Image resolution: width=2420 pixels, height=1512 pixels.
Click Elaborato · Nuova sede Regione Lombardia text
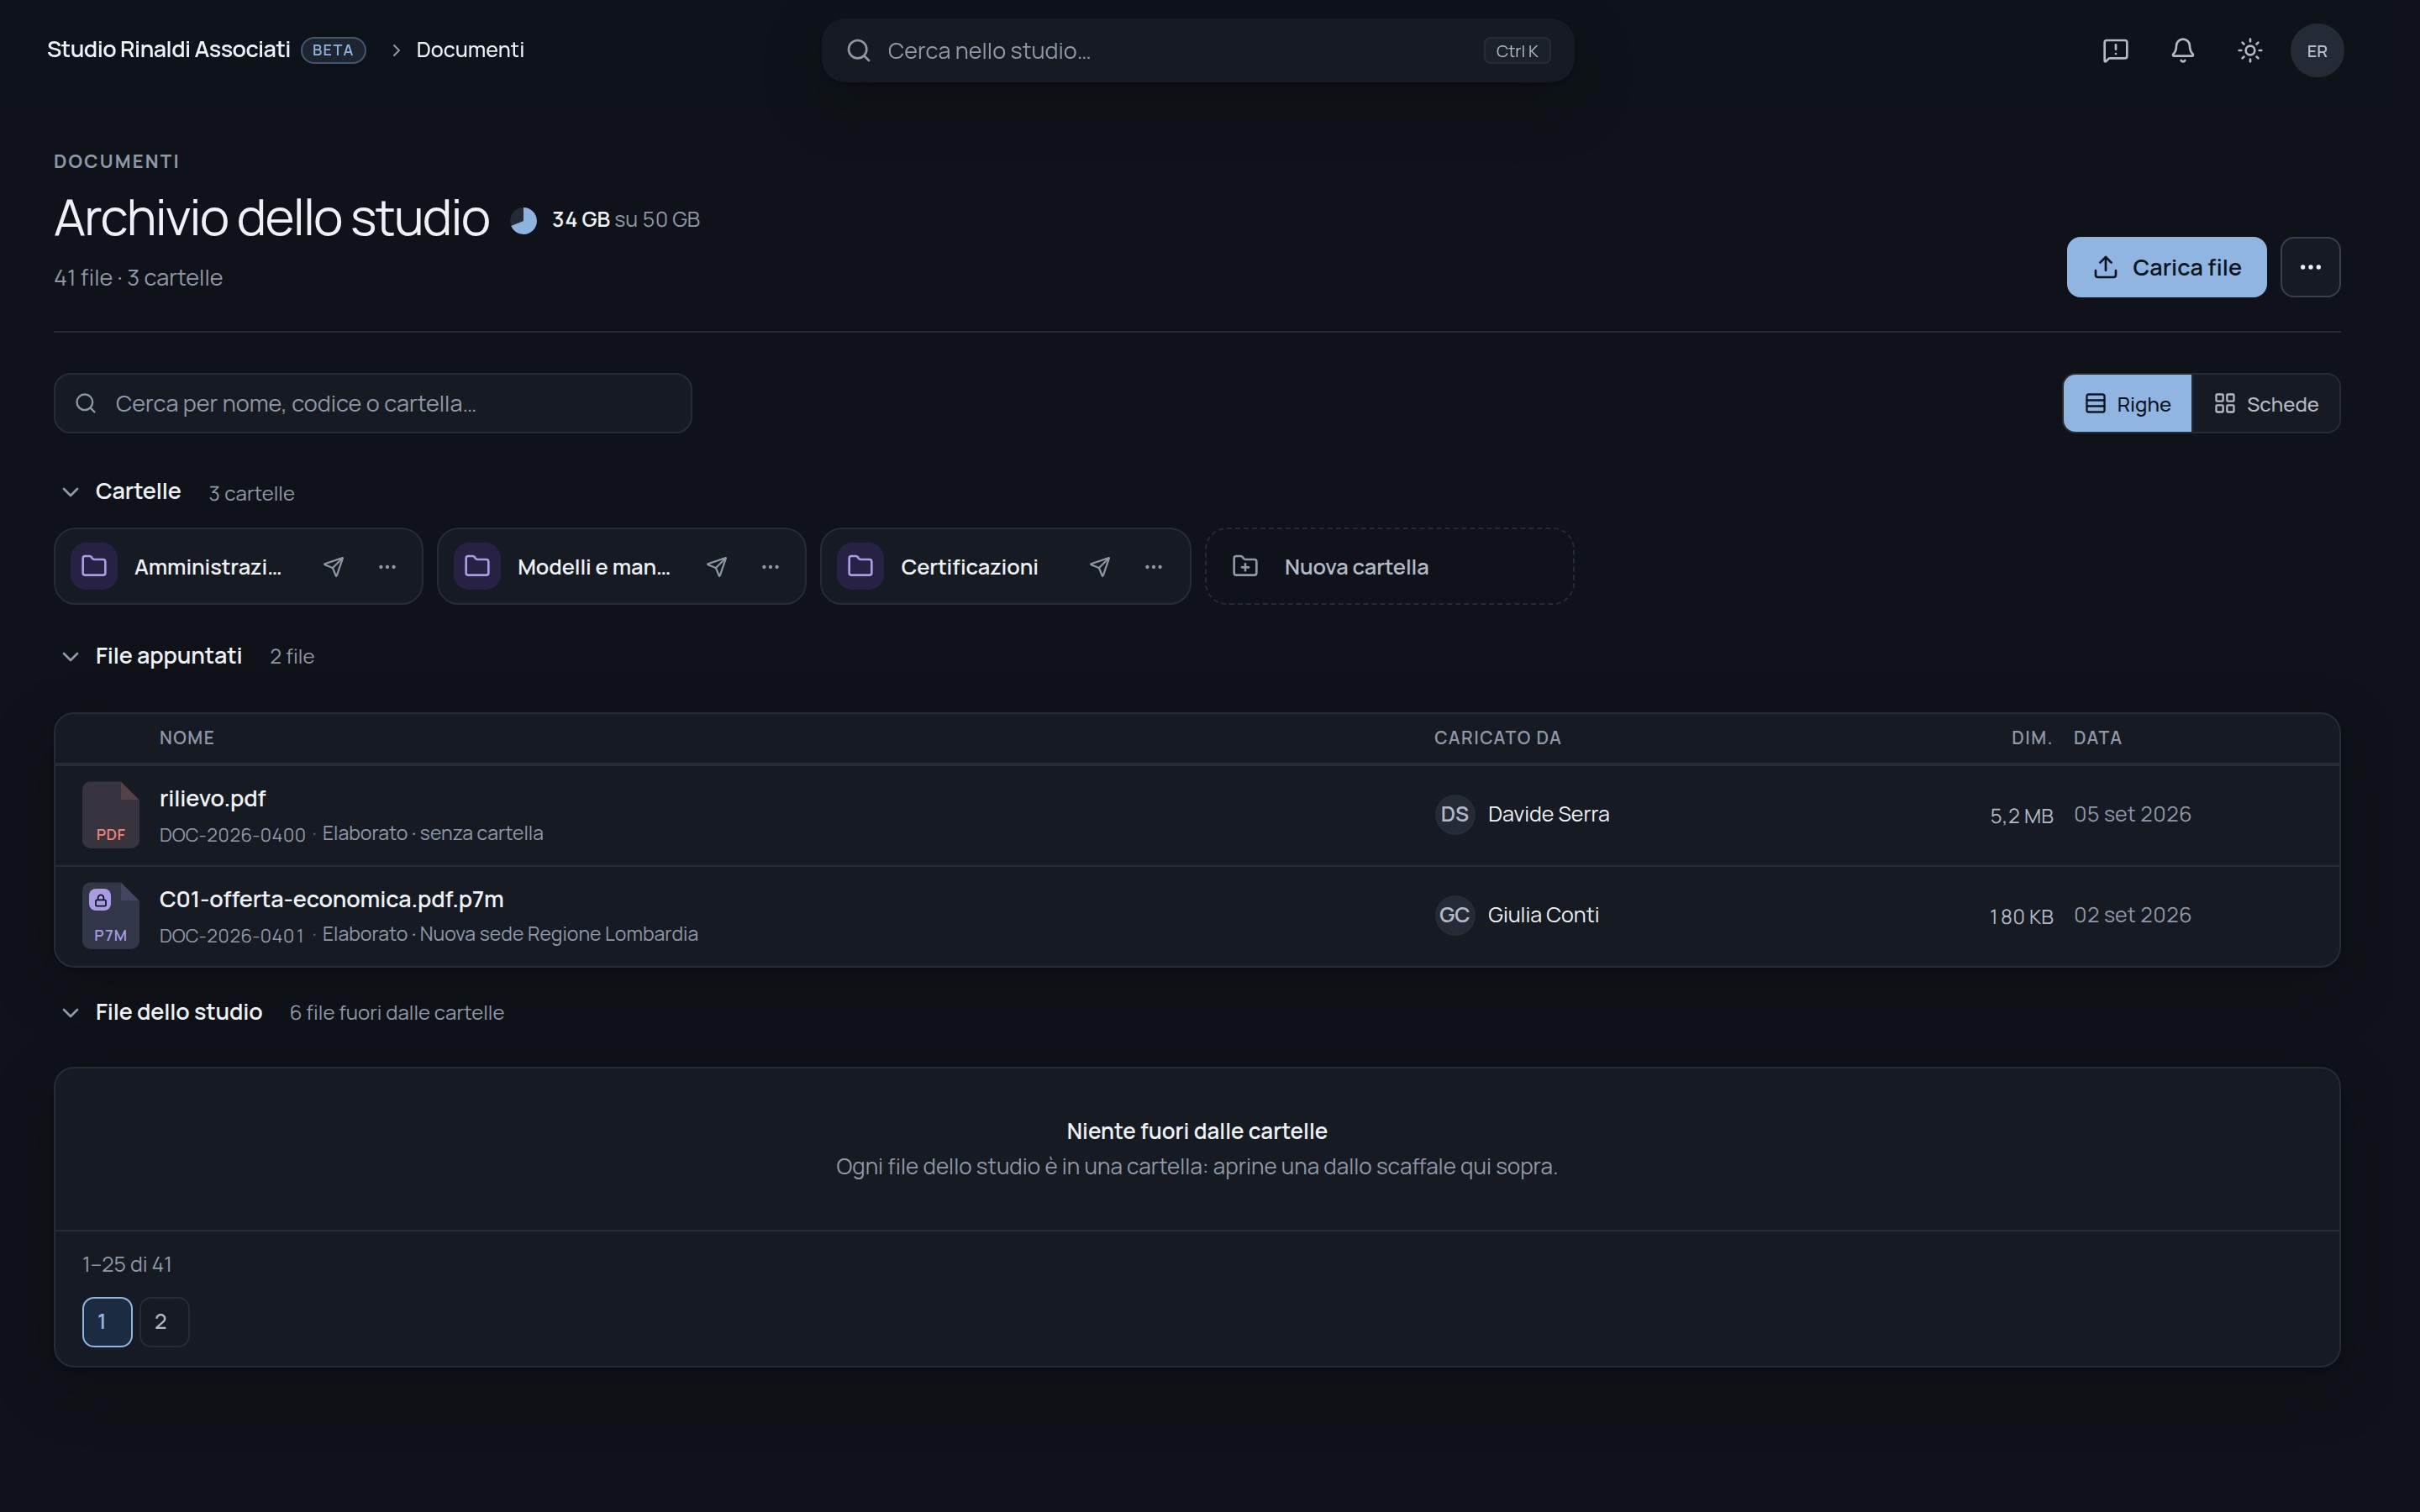coord(510,934)
